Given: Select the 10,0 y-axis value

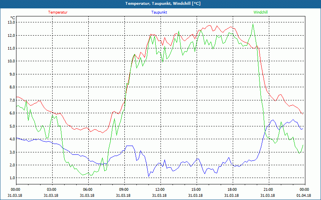Looking at the screenshot, I should click(12, 61).
